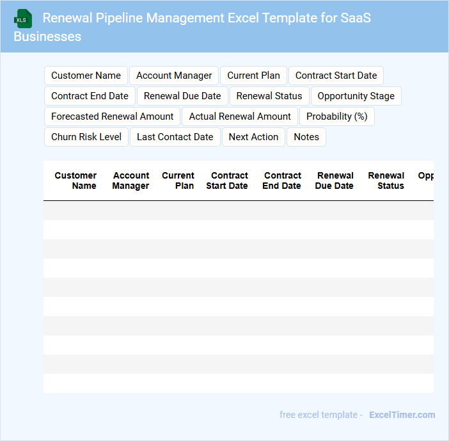
Task: Open the ExcelTimer.com link
Action: [x=402, y=415]
